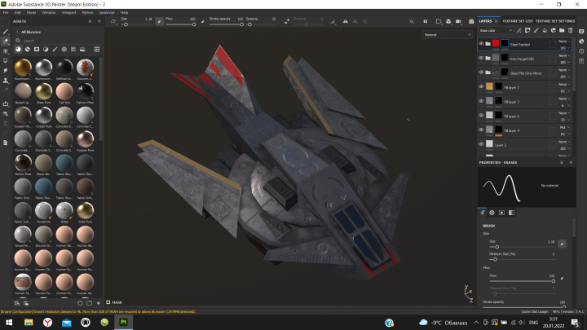Take a viewport screenshot camera icon
The image size is (587, 330).
(x=471, y=21)
